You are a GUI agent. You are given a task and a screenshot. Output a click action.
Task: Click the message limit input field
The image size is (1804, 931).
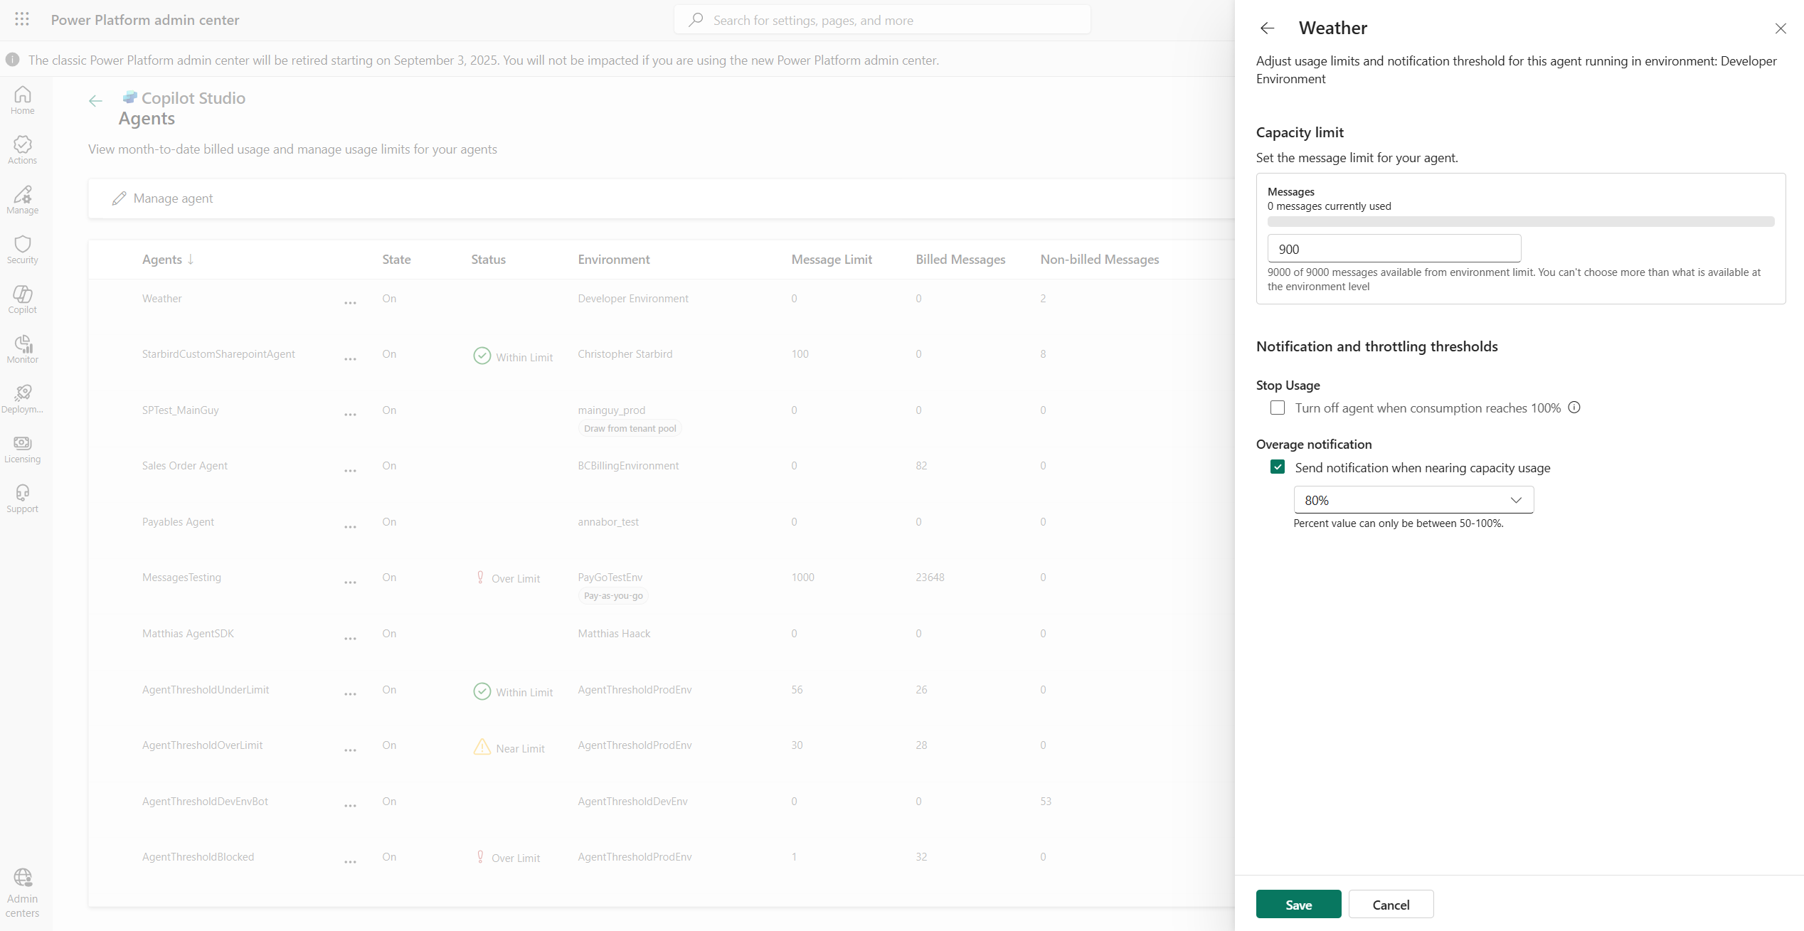click(1394, 249)
